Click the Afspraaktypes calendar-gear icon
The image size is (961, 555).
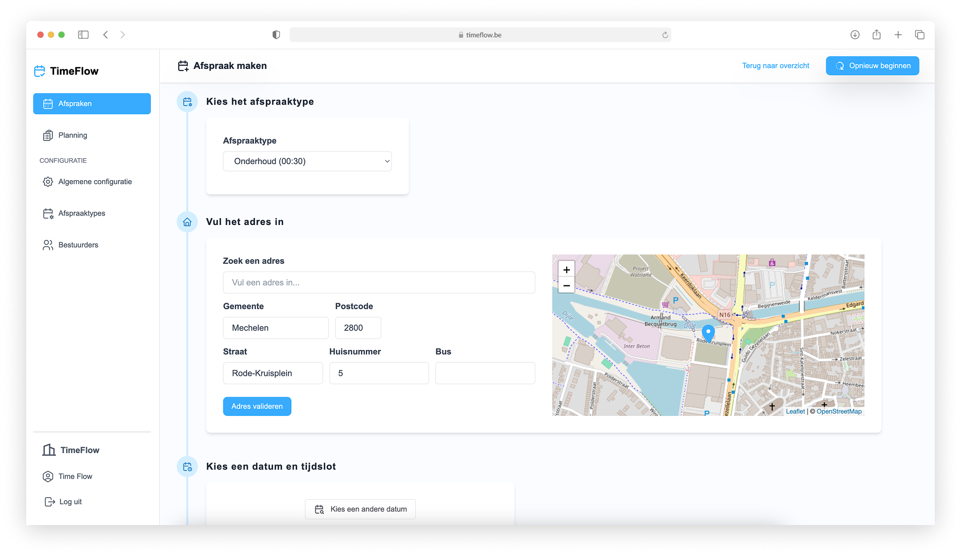tap(48, 213)
